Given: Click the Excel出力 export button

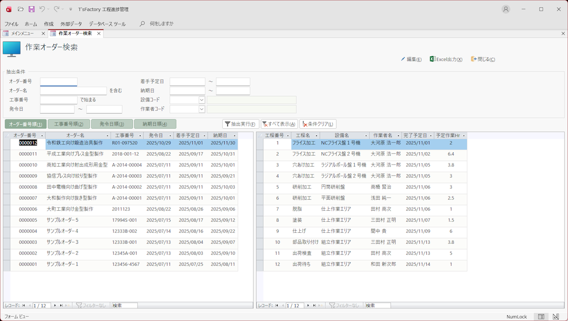Looking at the screenshot, I should coord(446,59).
